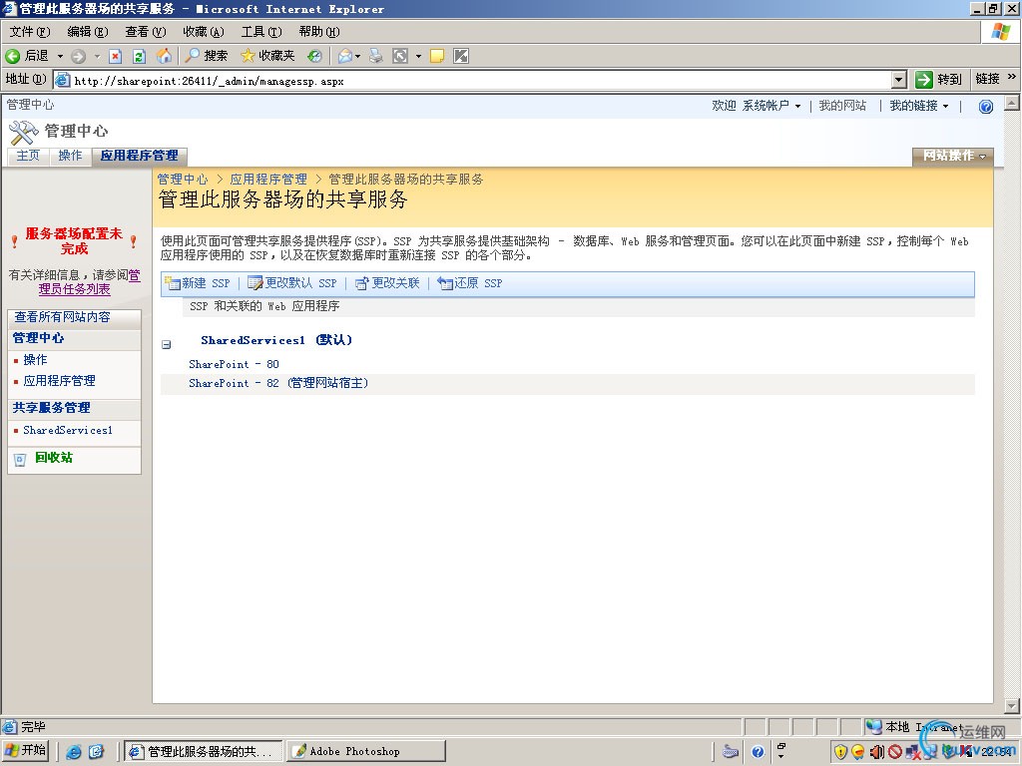
Task: Click the 更改关联 toolbar button
Action: (x=387, y=283)
